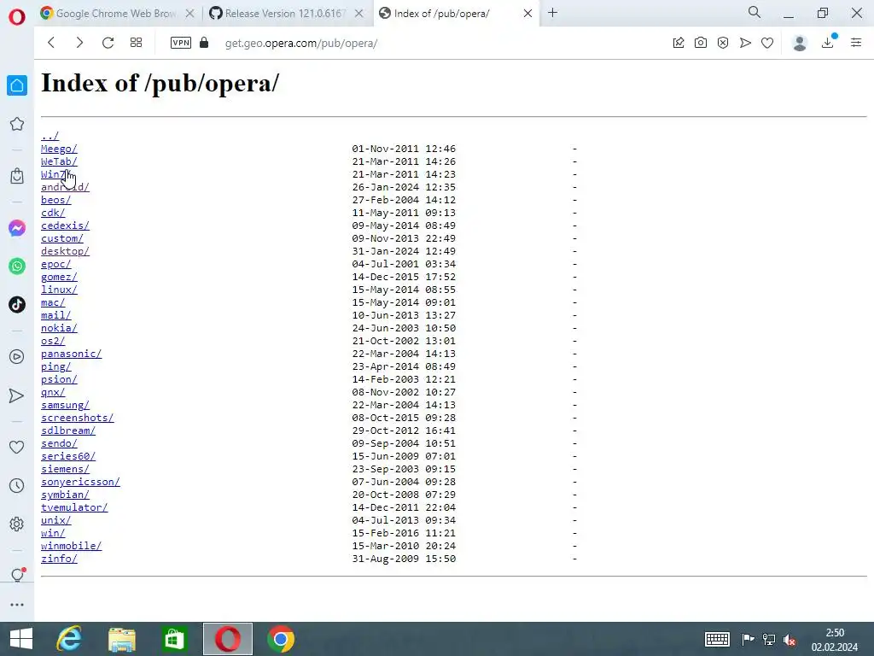
Task: Open the beos/ directory link
Action: click(x=55, y=200)
